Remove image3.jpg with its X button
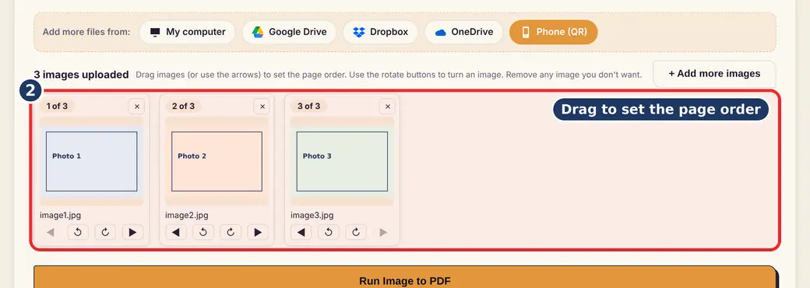 click(387, 107)
